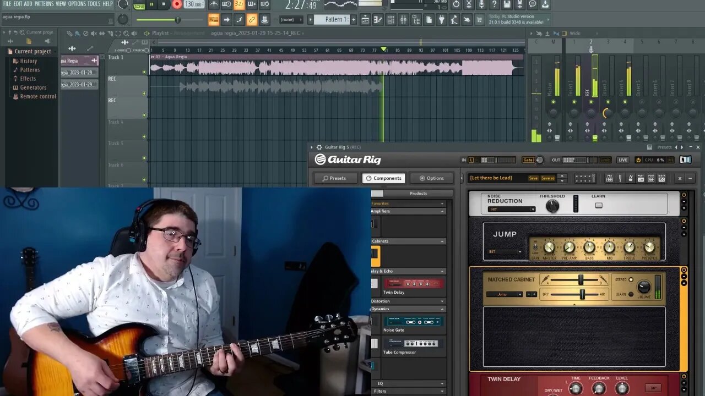Image resolution: width=705 pixels, height=396 pixels.
Task: Open the browser view icon
Action: (416, 20)
